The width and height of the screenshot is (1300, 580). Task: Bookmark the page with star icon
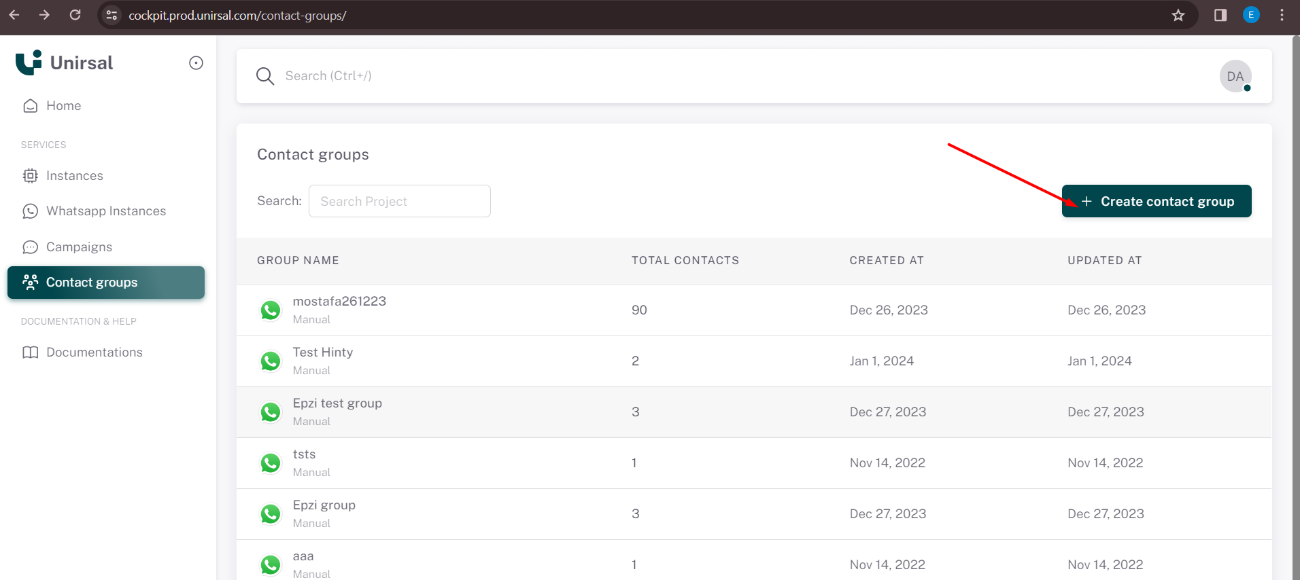pyautogui.click(x=1178, y=15)
